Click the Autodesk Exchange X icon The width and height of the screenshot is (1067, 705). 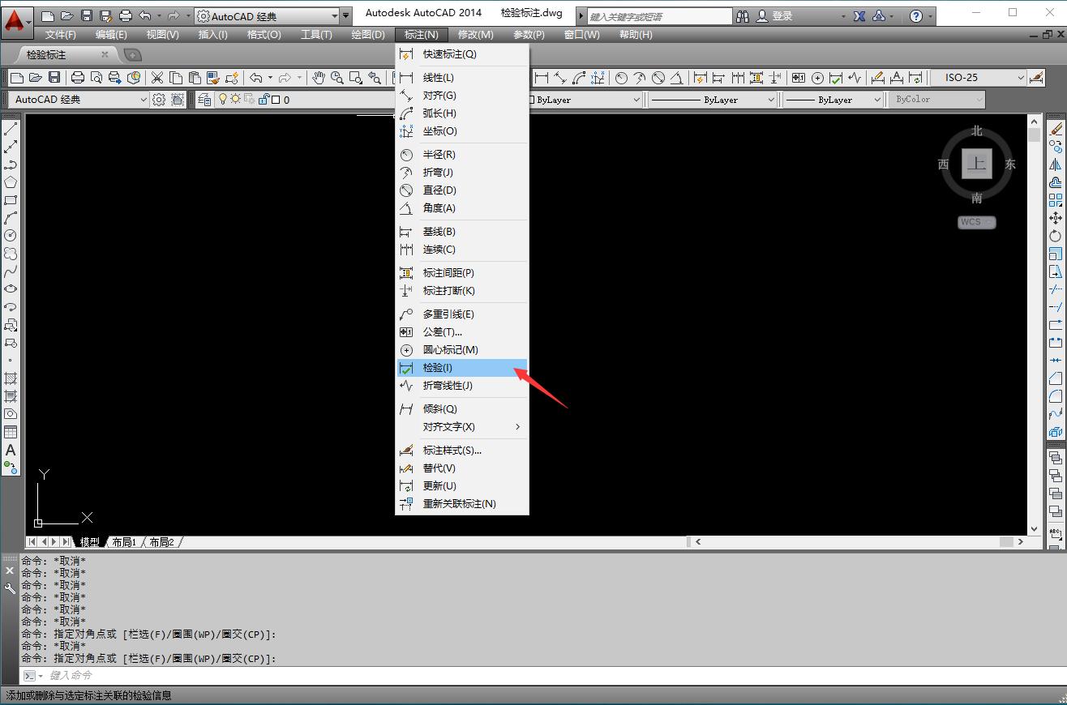click(x=859, y=16)
